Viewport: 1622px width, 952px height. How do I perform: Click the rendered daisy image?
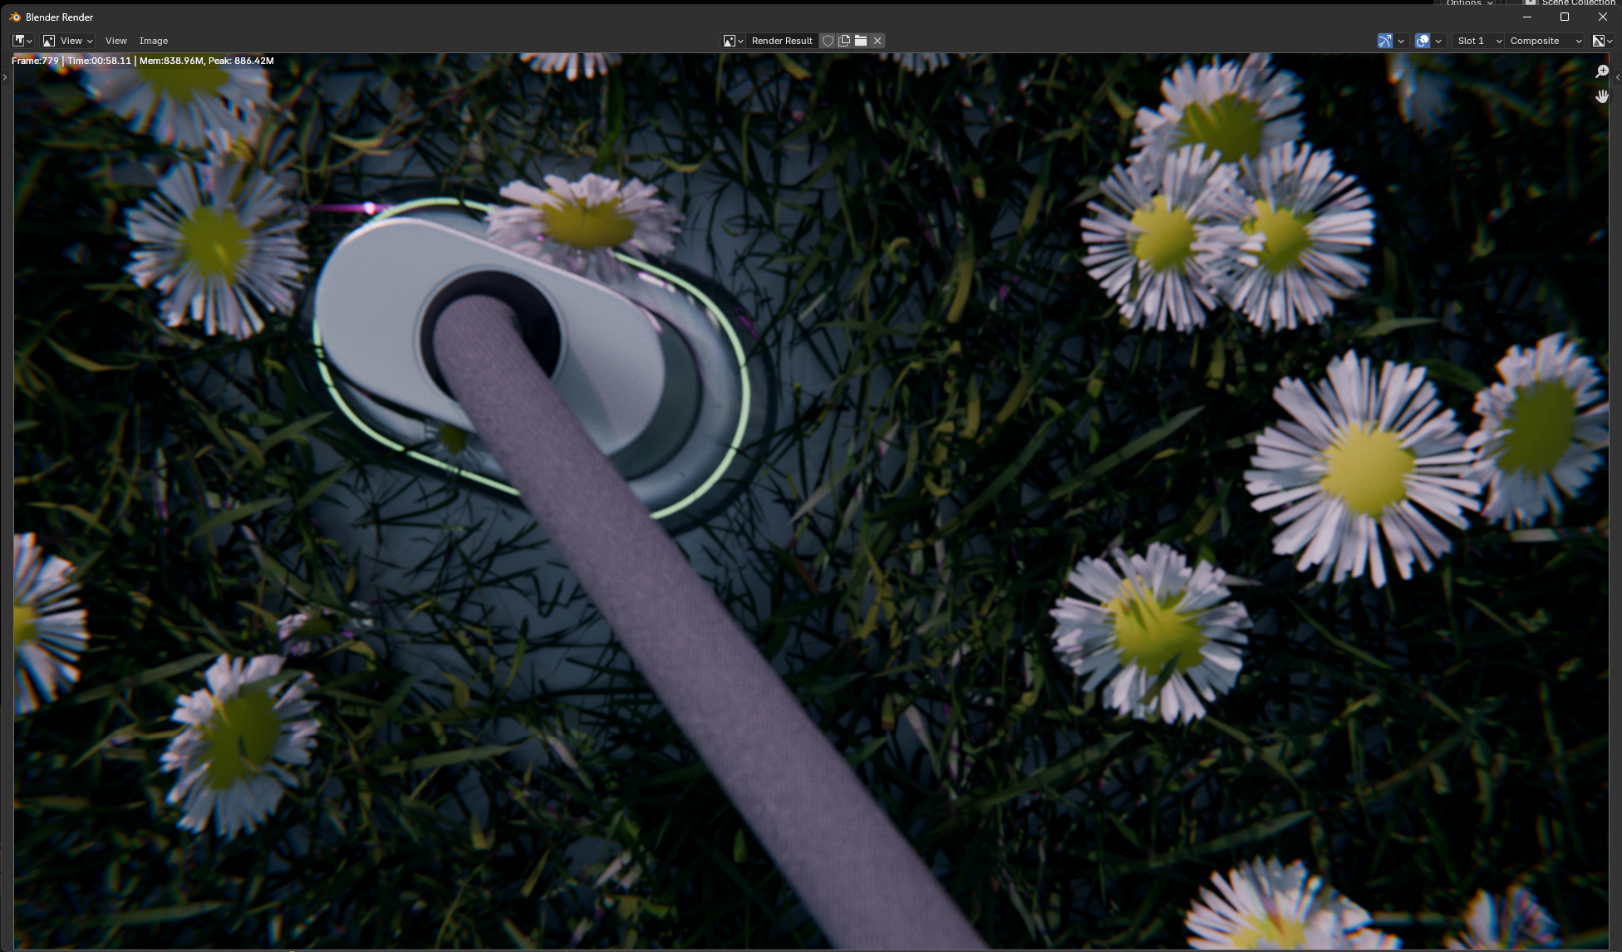point(811,501)
